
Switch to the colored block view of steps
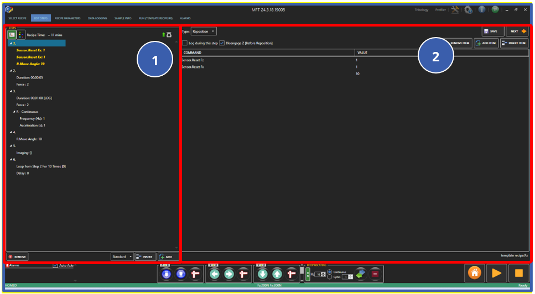tap(21, 34)
